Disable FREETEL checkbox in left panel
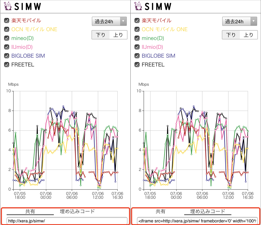261x225 pixels. coord(7,64)
